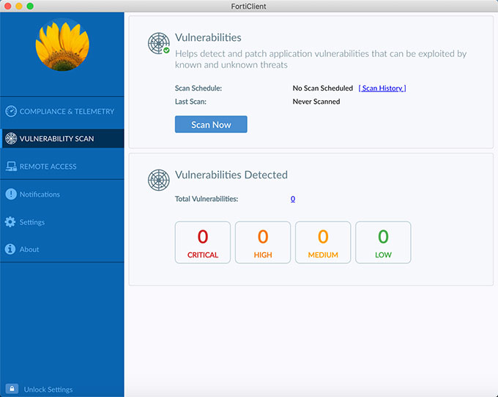
Task: Click the Vulnerabilities Detected radar icon
Action: point(159,179)
